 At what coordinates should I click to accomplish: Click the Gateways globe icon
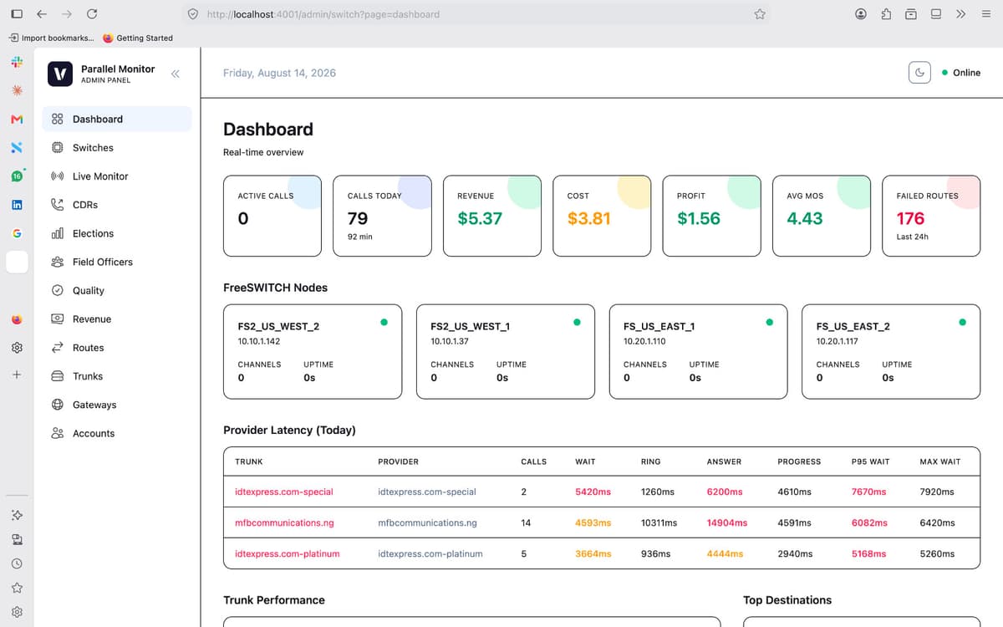(57, 405)
